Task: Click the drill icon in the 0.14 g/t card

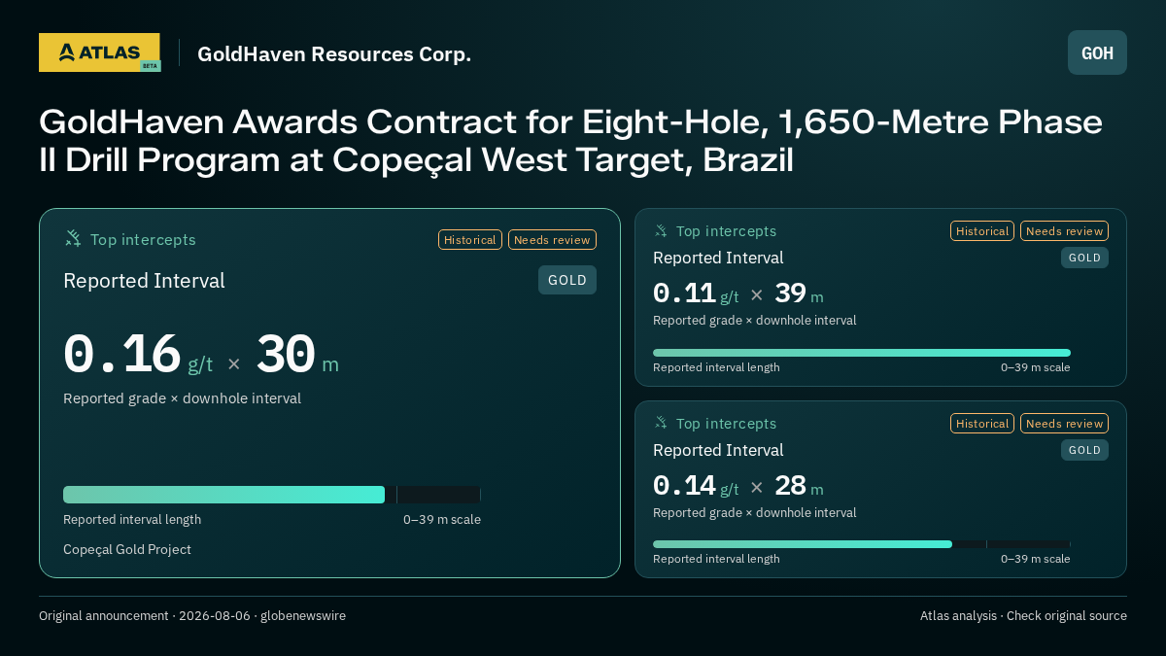Action: pos(661,423)
